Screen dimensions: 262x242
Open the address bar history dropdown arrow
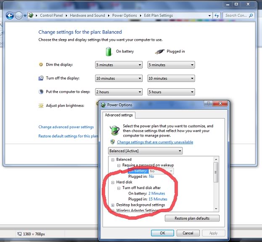pos(209,16)
